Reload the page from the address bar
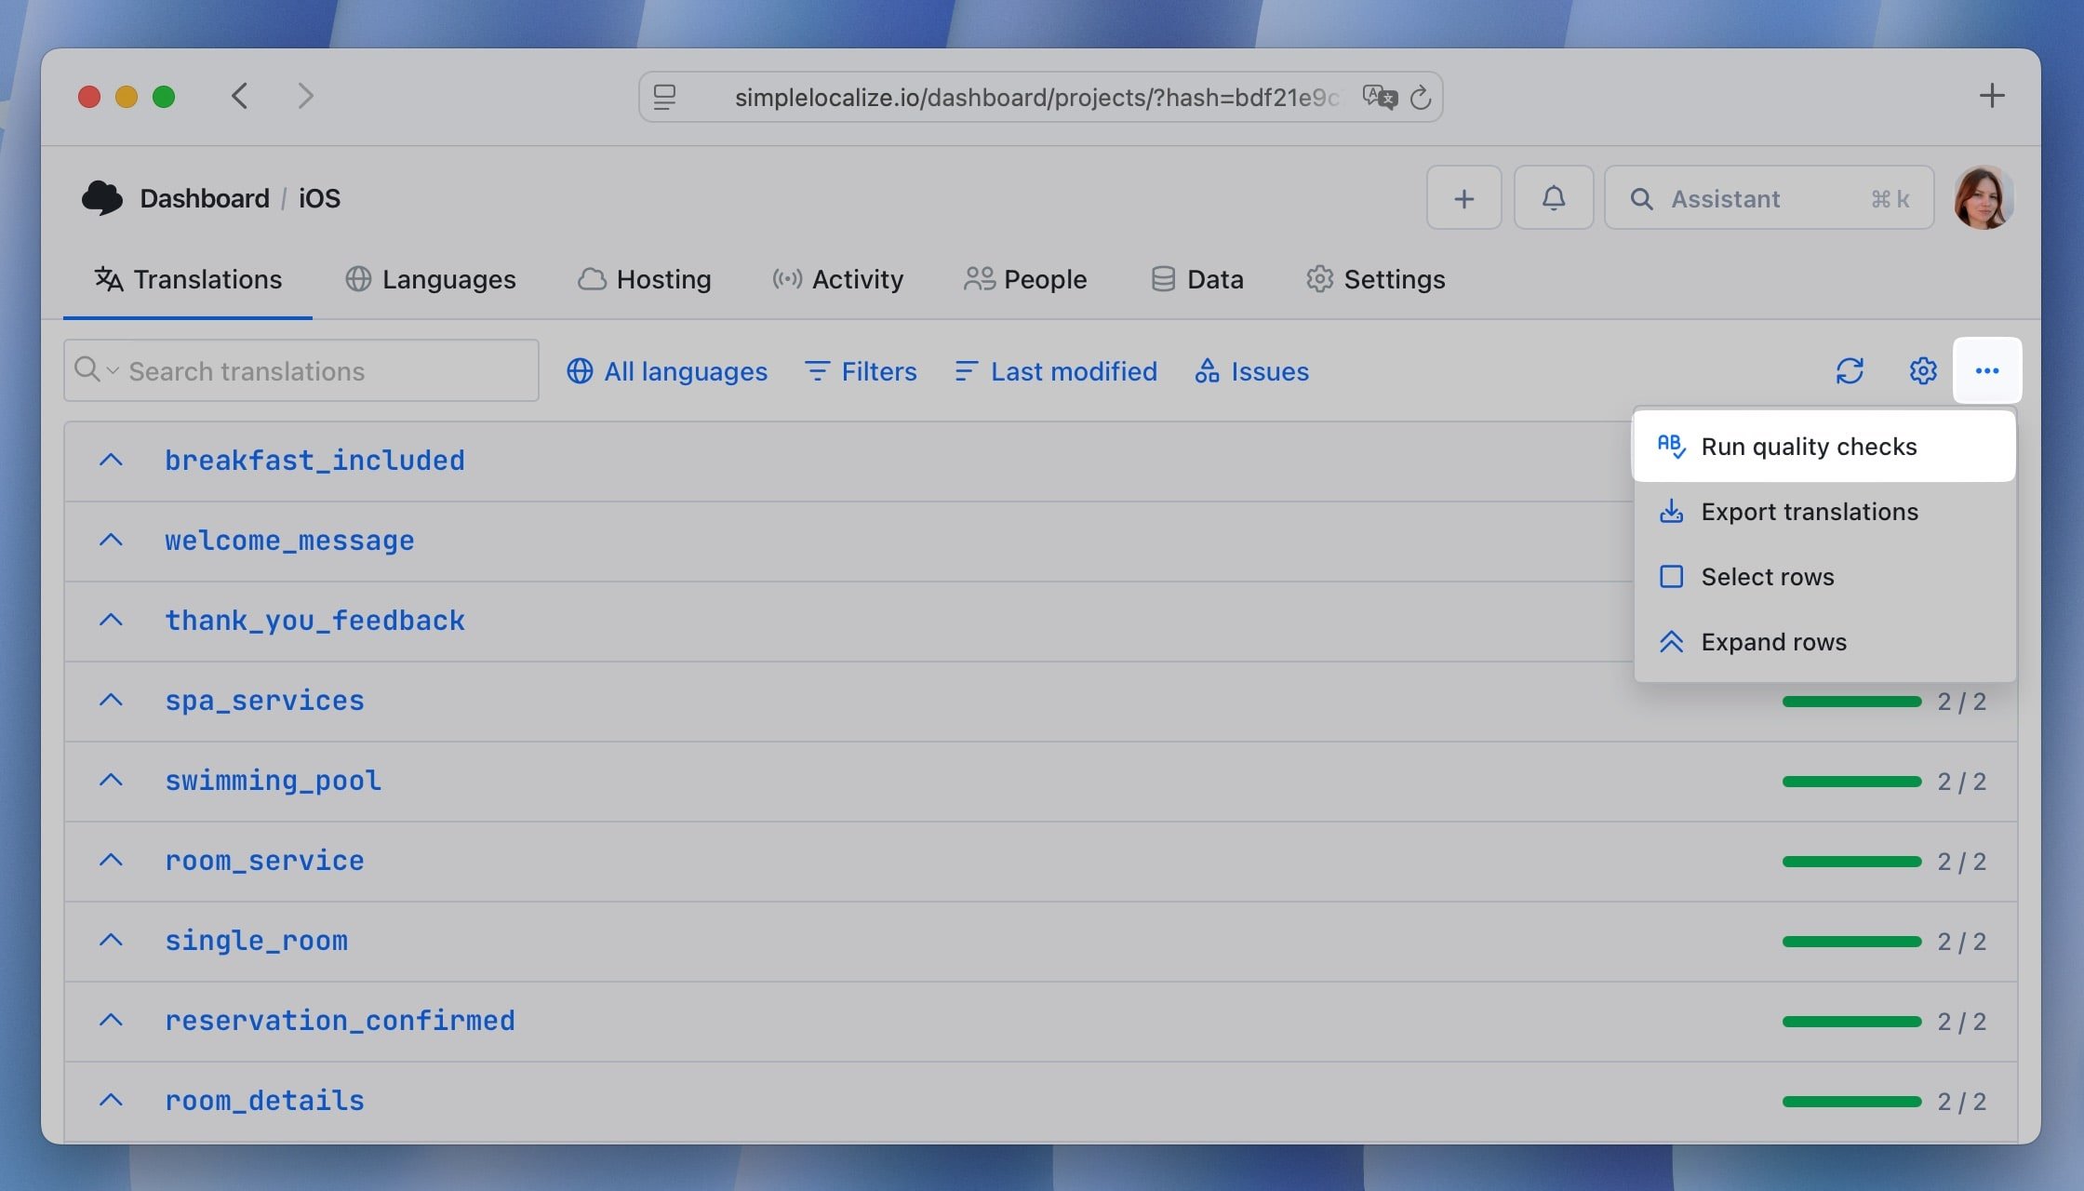This screenshot has height=1191, width=2084. (x=1421, y=97)
